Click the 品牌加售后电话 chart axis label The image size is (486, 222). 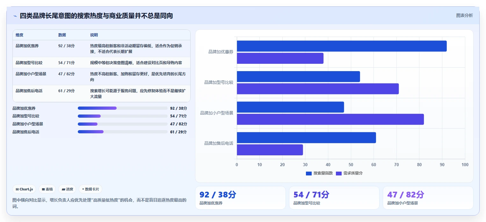[219, 143]
